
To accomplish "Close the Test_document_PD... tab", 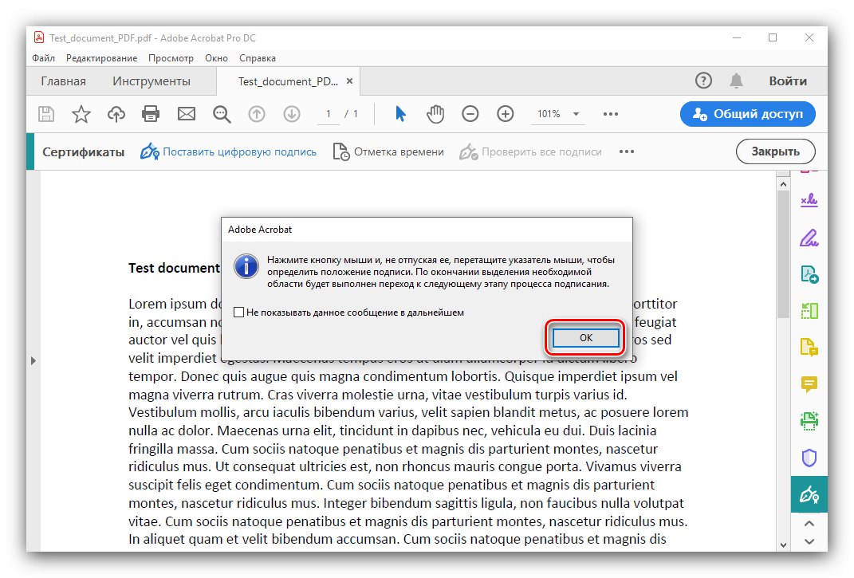I will [x=350, y=81].
